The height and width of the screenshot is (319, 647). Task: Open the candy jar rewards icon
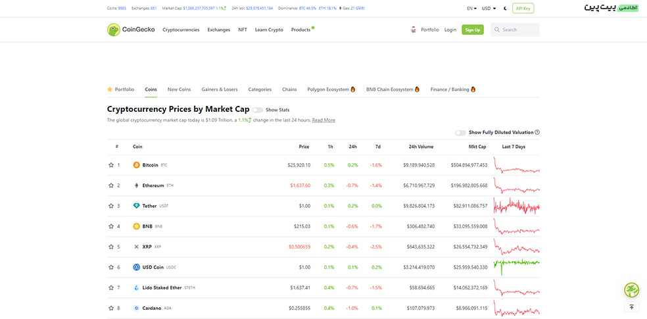pos(414,30)
